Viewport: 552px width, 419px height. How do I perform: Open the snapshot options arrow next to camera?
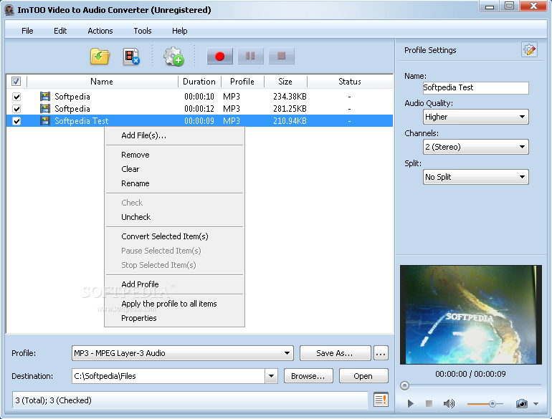coord(536,404)
